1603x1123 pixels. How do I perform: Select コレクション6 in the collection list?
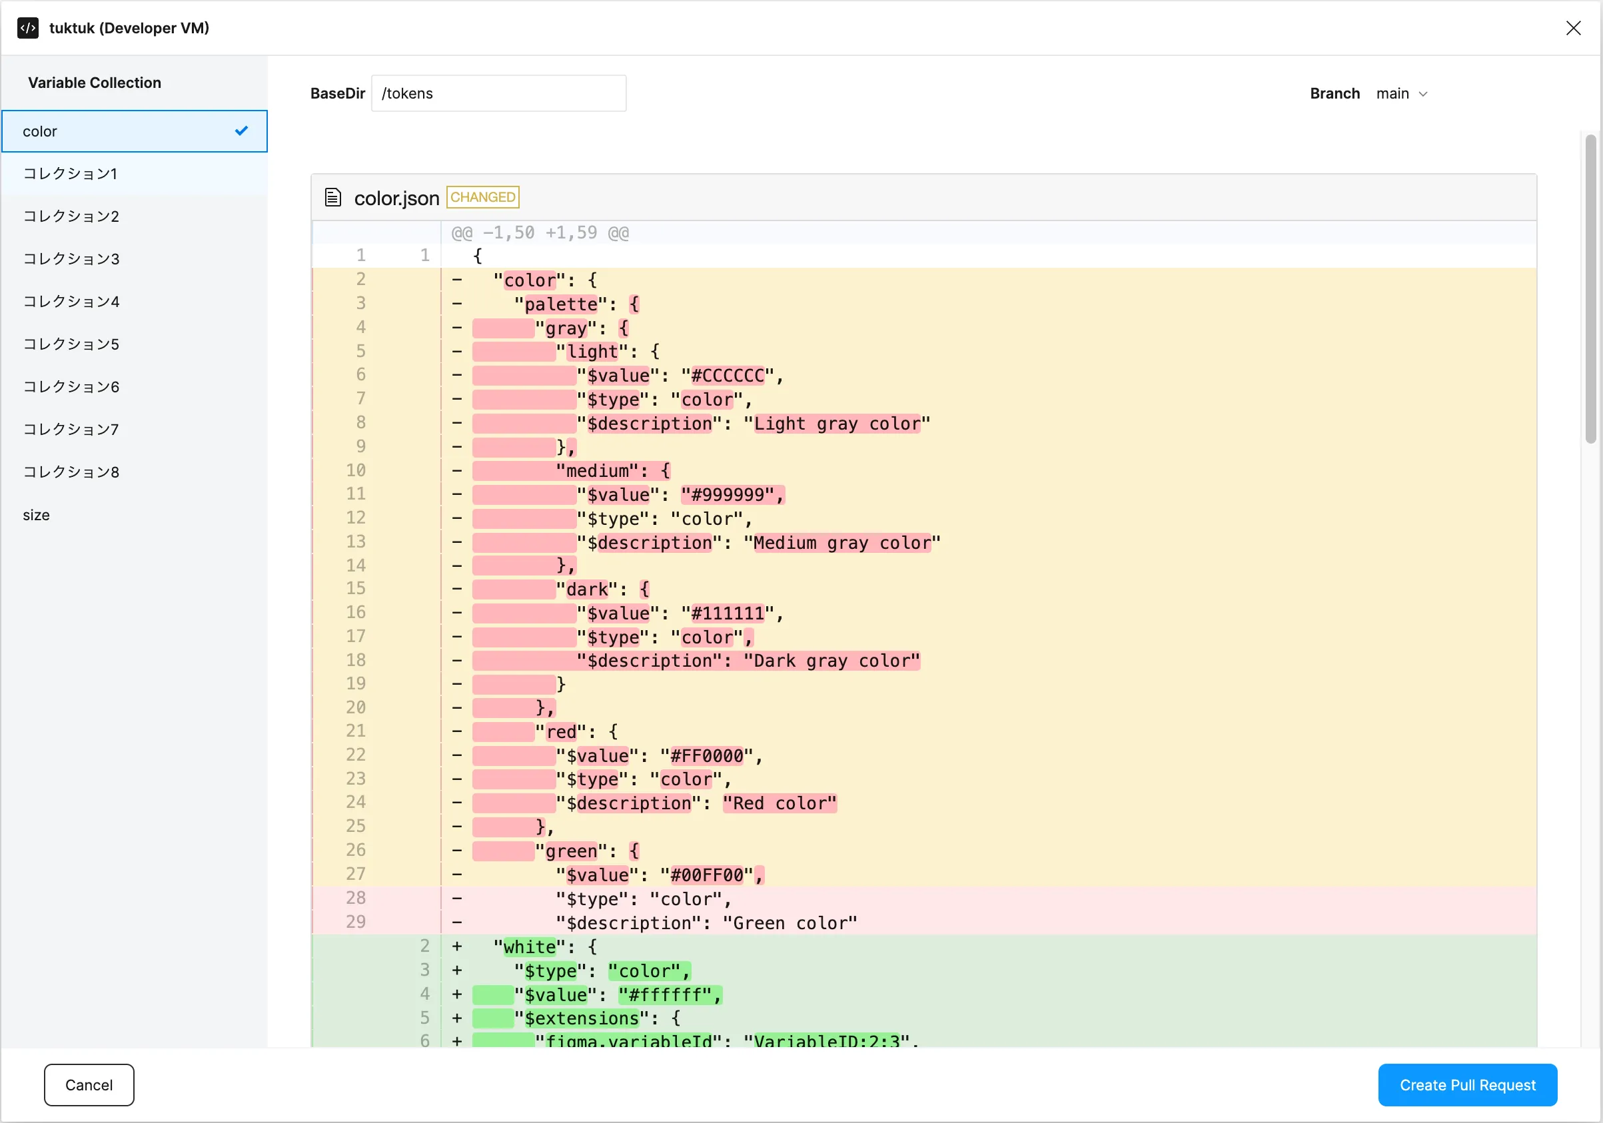[x=135, y=387]
